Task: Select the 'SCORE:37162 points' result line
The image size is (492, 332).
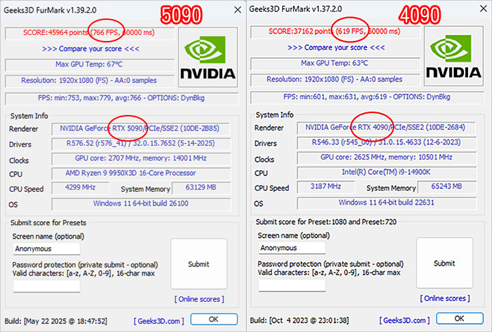Action: click(x=335, y=31)
